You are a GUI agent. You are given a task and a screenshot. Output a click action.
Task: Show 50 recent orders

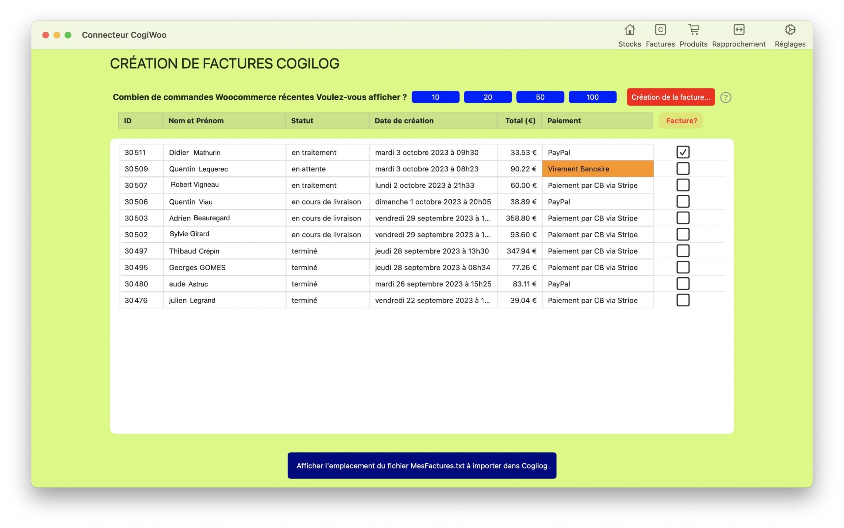coord(540,97)
